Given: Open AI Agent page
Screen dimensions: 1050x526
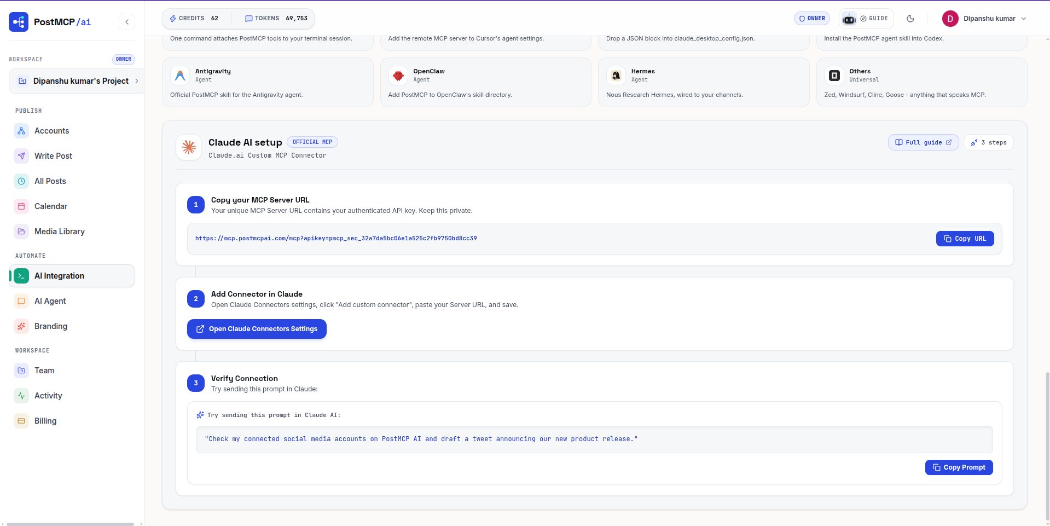Looking at the screenshot, I should click(x=72, y=301).
